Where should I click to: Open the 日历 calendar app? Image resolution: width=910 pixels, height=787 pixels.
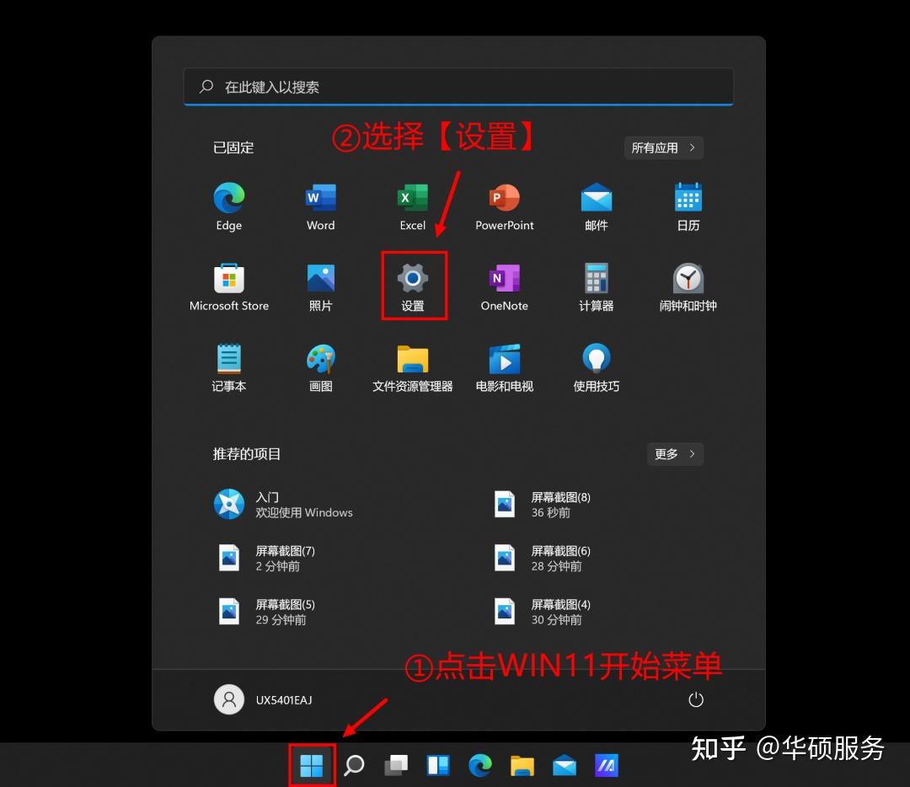pyautogui.click(x=688, y=206)
